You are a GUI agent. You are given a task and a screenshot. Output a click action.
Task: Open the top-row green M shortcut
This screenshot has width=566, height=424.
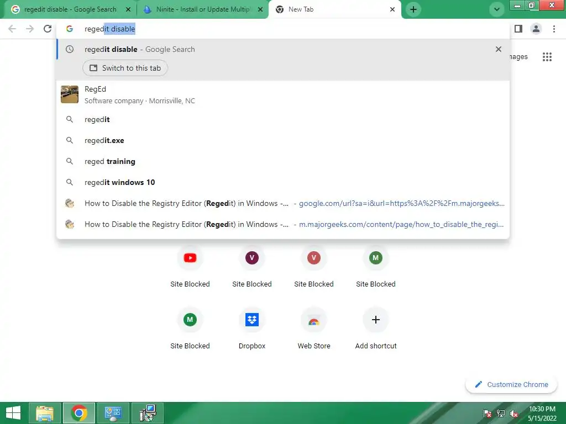tap(376, 266)
